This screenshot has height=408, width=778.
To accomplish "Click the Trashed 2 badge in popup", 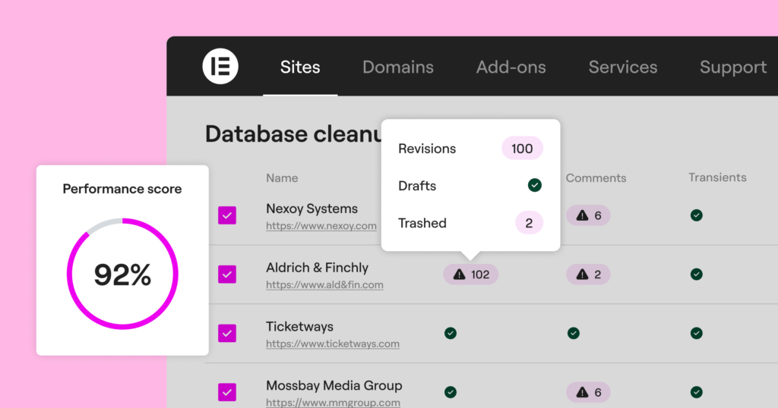I will 529,223.
